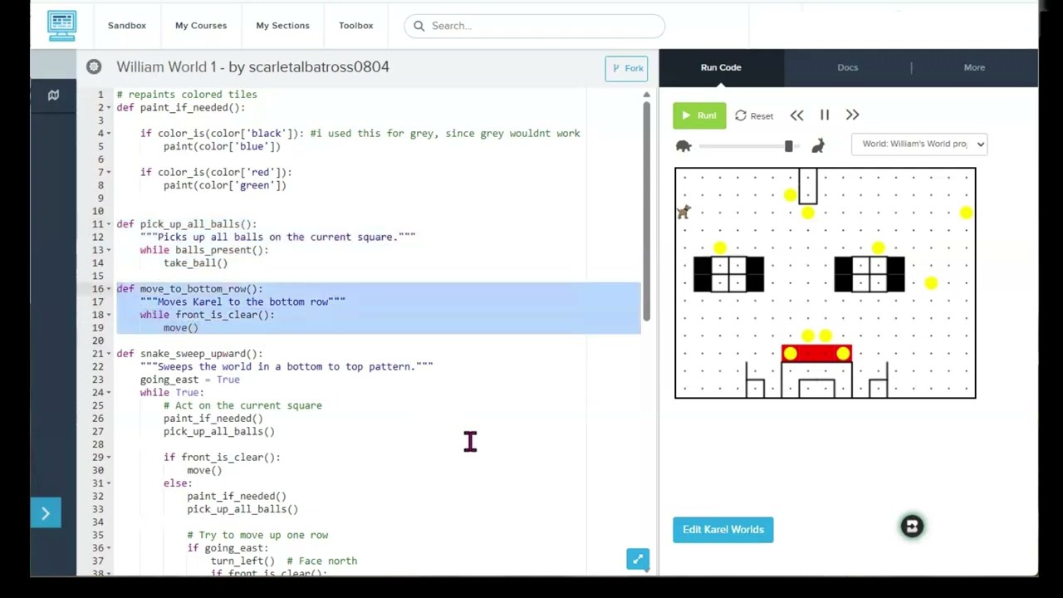
Task: Open Sandbox in top navigation
Action: (127, 26)
